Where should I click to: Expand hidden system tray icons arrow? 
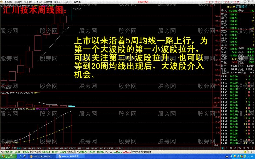coord(231,156)
